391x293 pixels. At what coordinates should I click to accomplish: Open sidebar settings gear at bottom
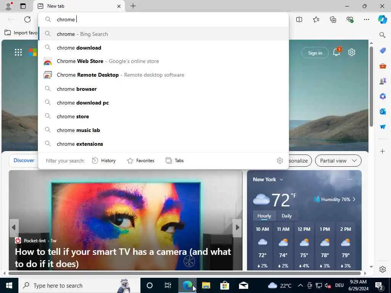point(383,269)
